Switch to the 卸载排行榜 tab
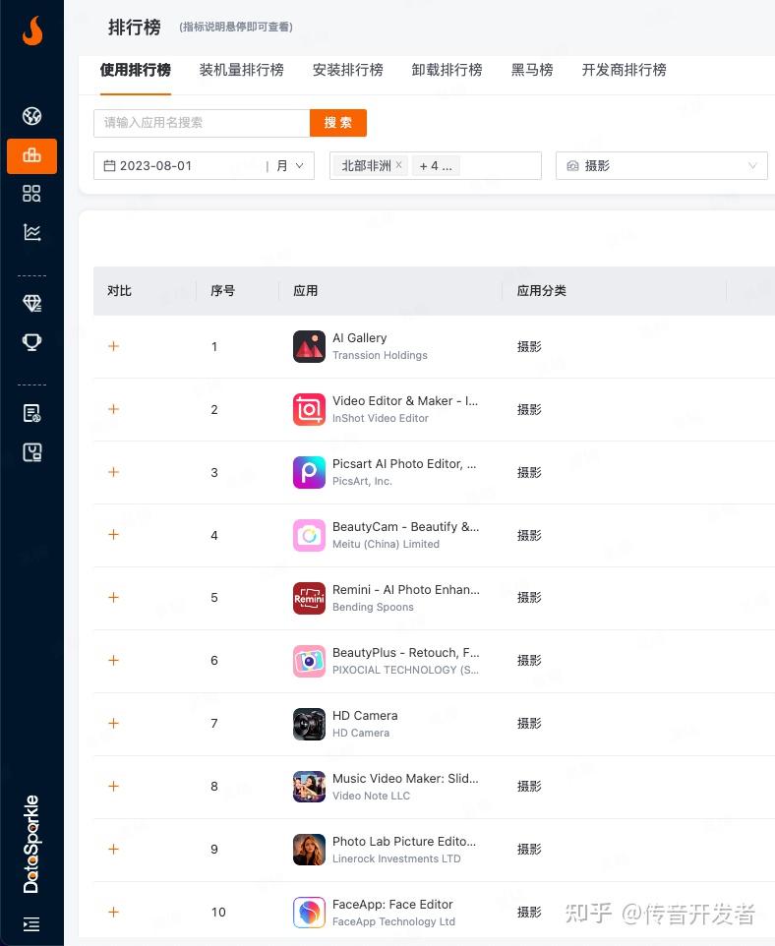The height and width of the screenshot is (946, 775). point(447,70)
